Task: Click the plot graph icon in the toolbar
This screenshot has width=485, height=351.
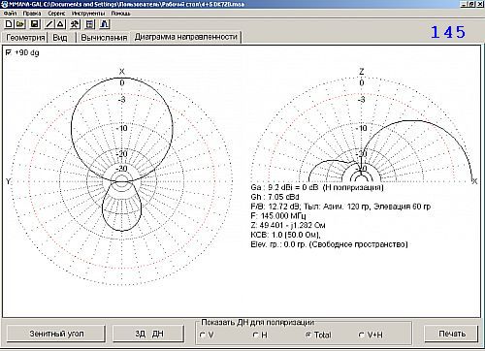Action: point(104,24)
